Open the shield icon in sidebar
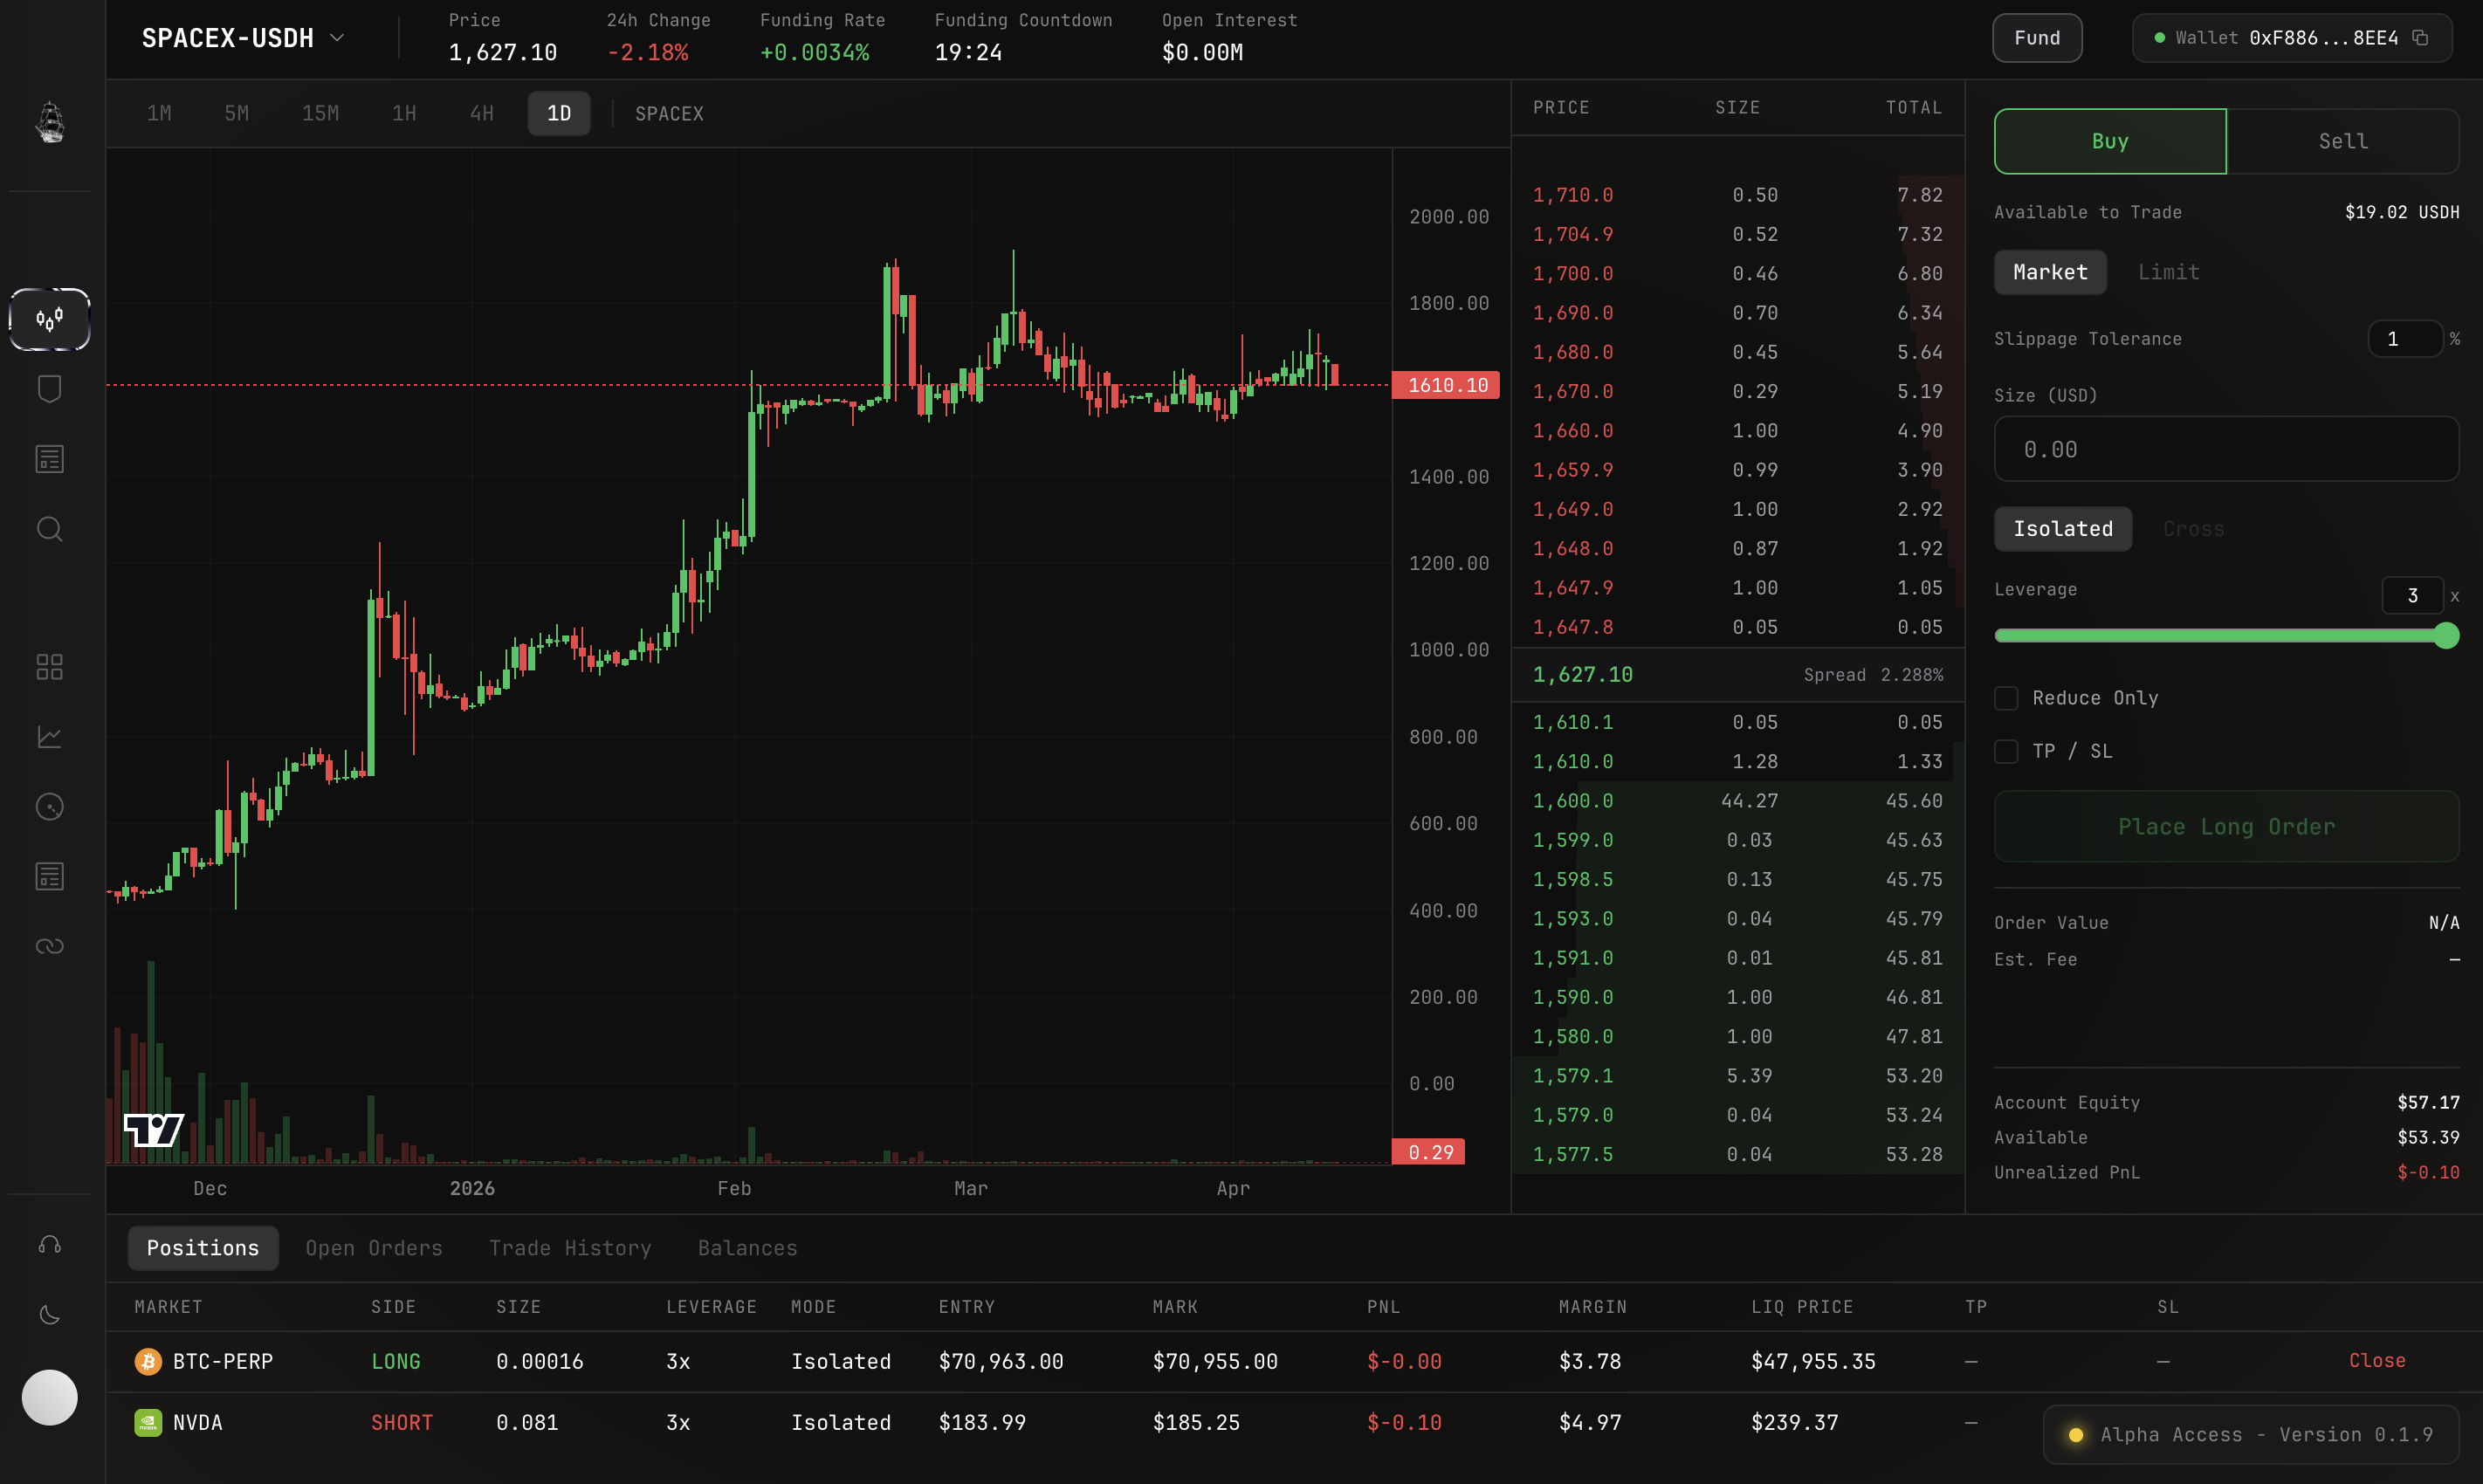Viewport: 2483px width, 1484px height. point(49,389)
